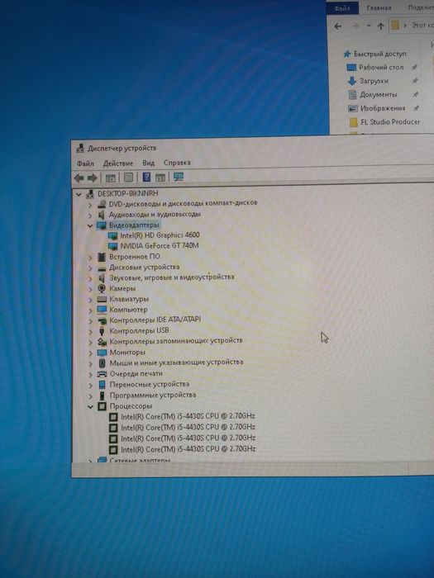
Task: Expand the Переносные устройства arrow
Action: tap(90, 385)
